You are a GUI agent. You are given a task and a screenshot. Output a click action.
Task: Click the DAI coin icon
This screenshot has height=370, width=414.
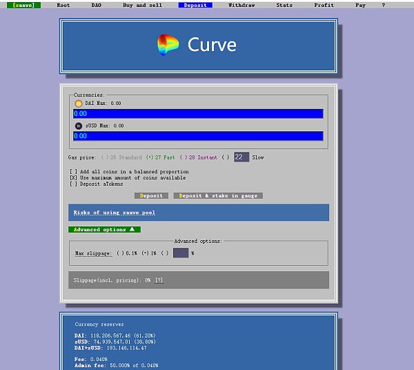[x=79, y=104]
